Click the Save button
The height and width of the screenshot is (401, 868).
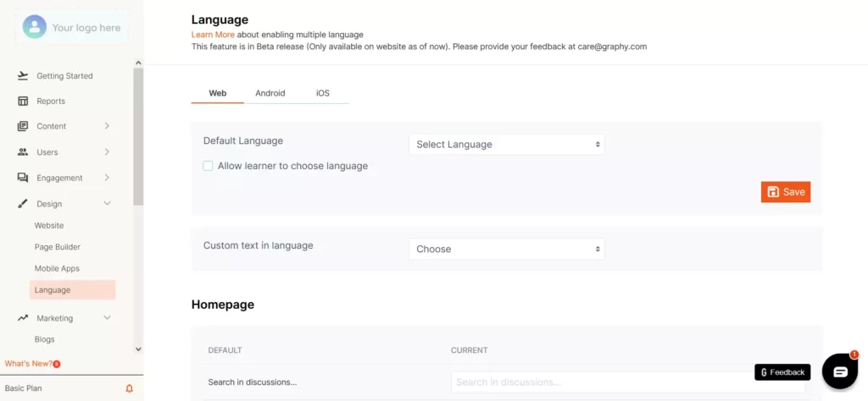[786, 192]
